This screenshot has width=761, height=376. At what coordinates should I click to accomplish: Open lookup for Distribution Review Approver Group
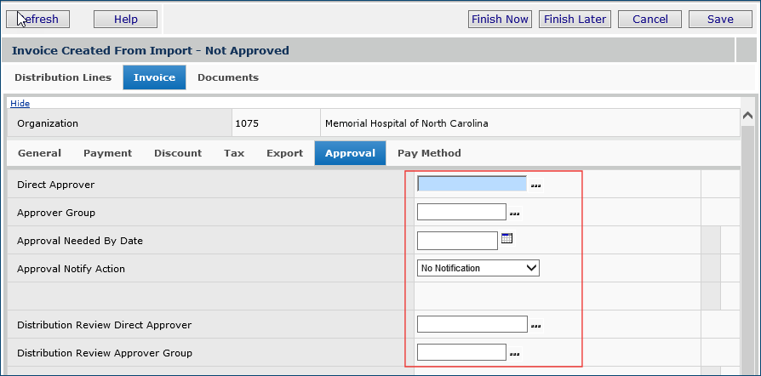pyautogui.click(x=514, y=354)
